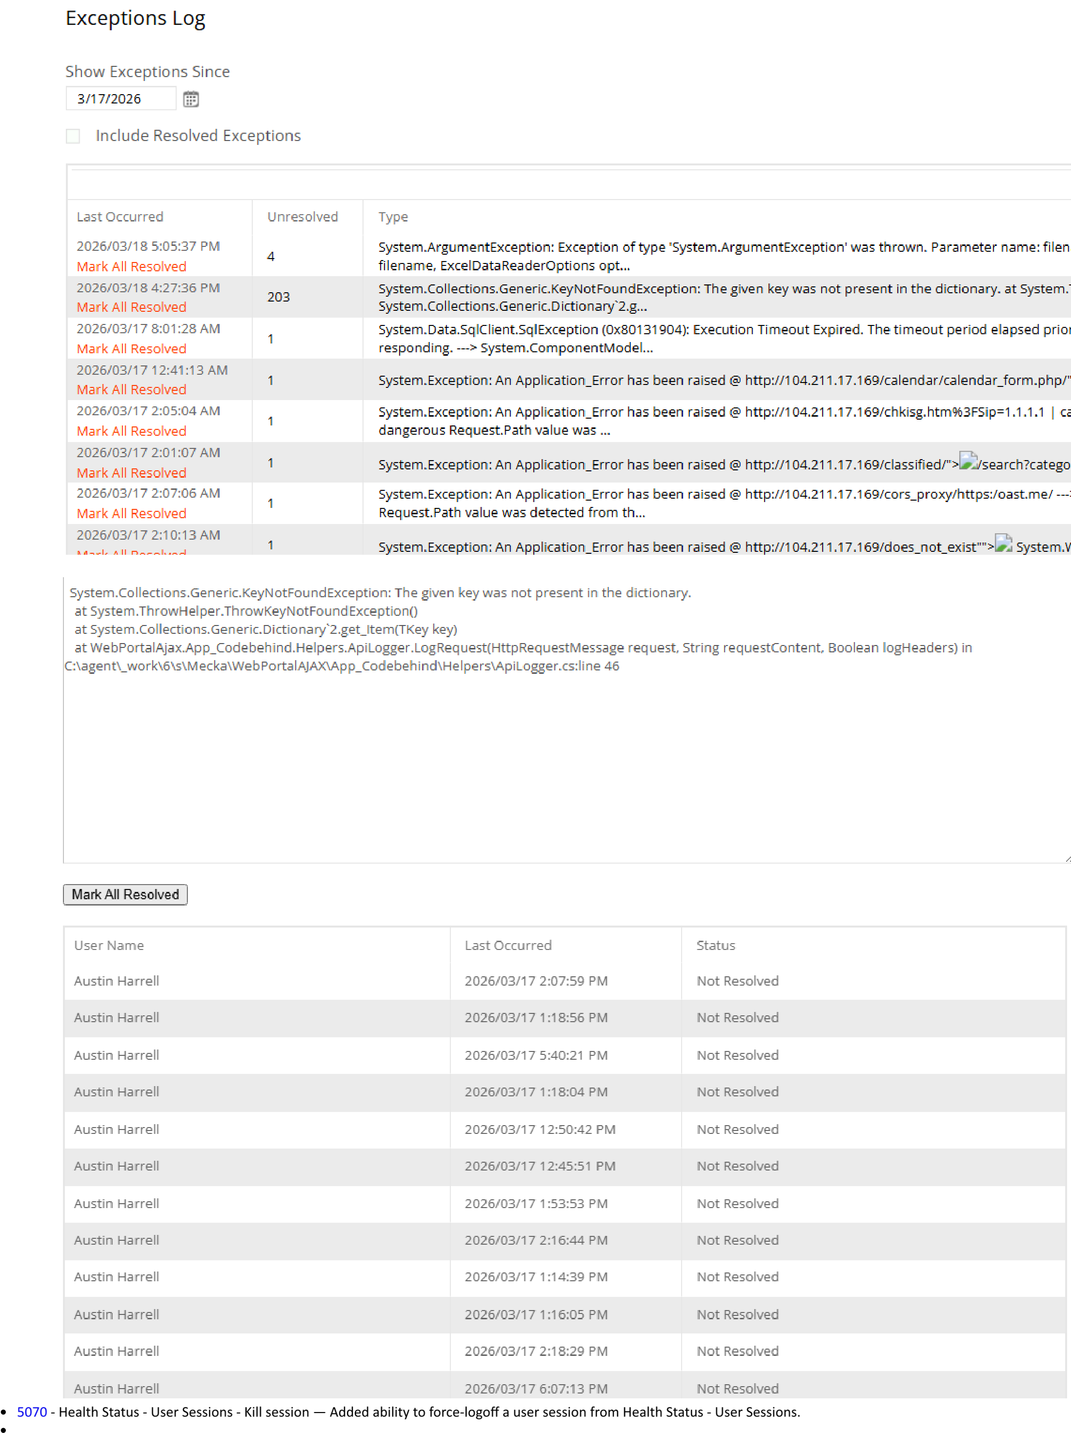Click the resize handle of the stack trace box
The height and width of the screenshot is (1433, 1071).
1067,859
